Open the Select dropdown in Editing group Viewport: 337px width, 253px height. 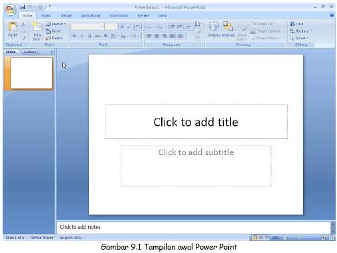click(x=299, y=38)
